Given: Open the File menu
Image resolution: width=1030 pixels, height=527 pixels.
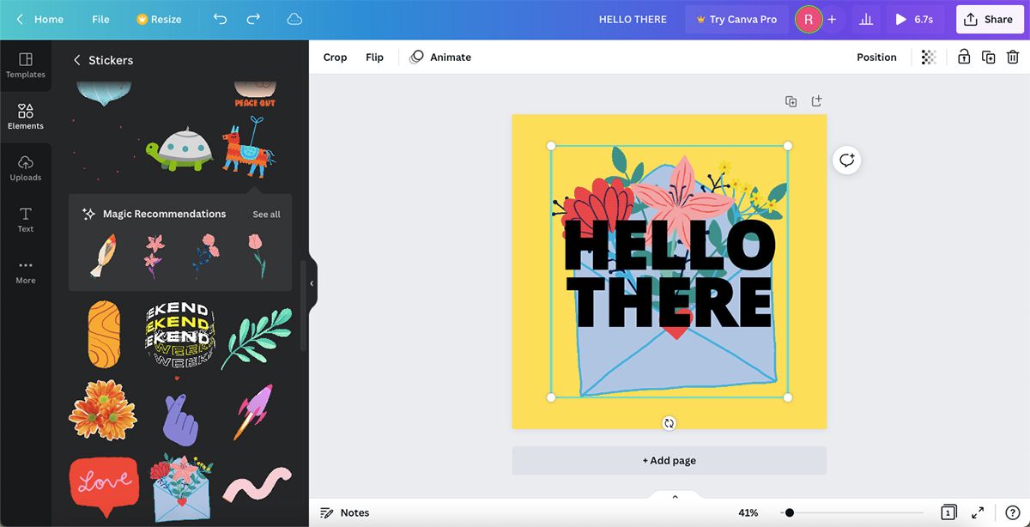Looking at the screenshot, I should point(100,19).
